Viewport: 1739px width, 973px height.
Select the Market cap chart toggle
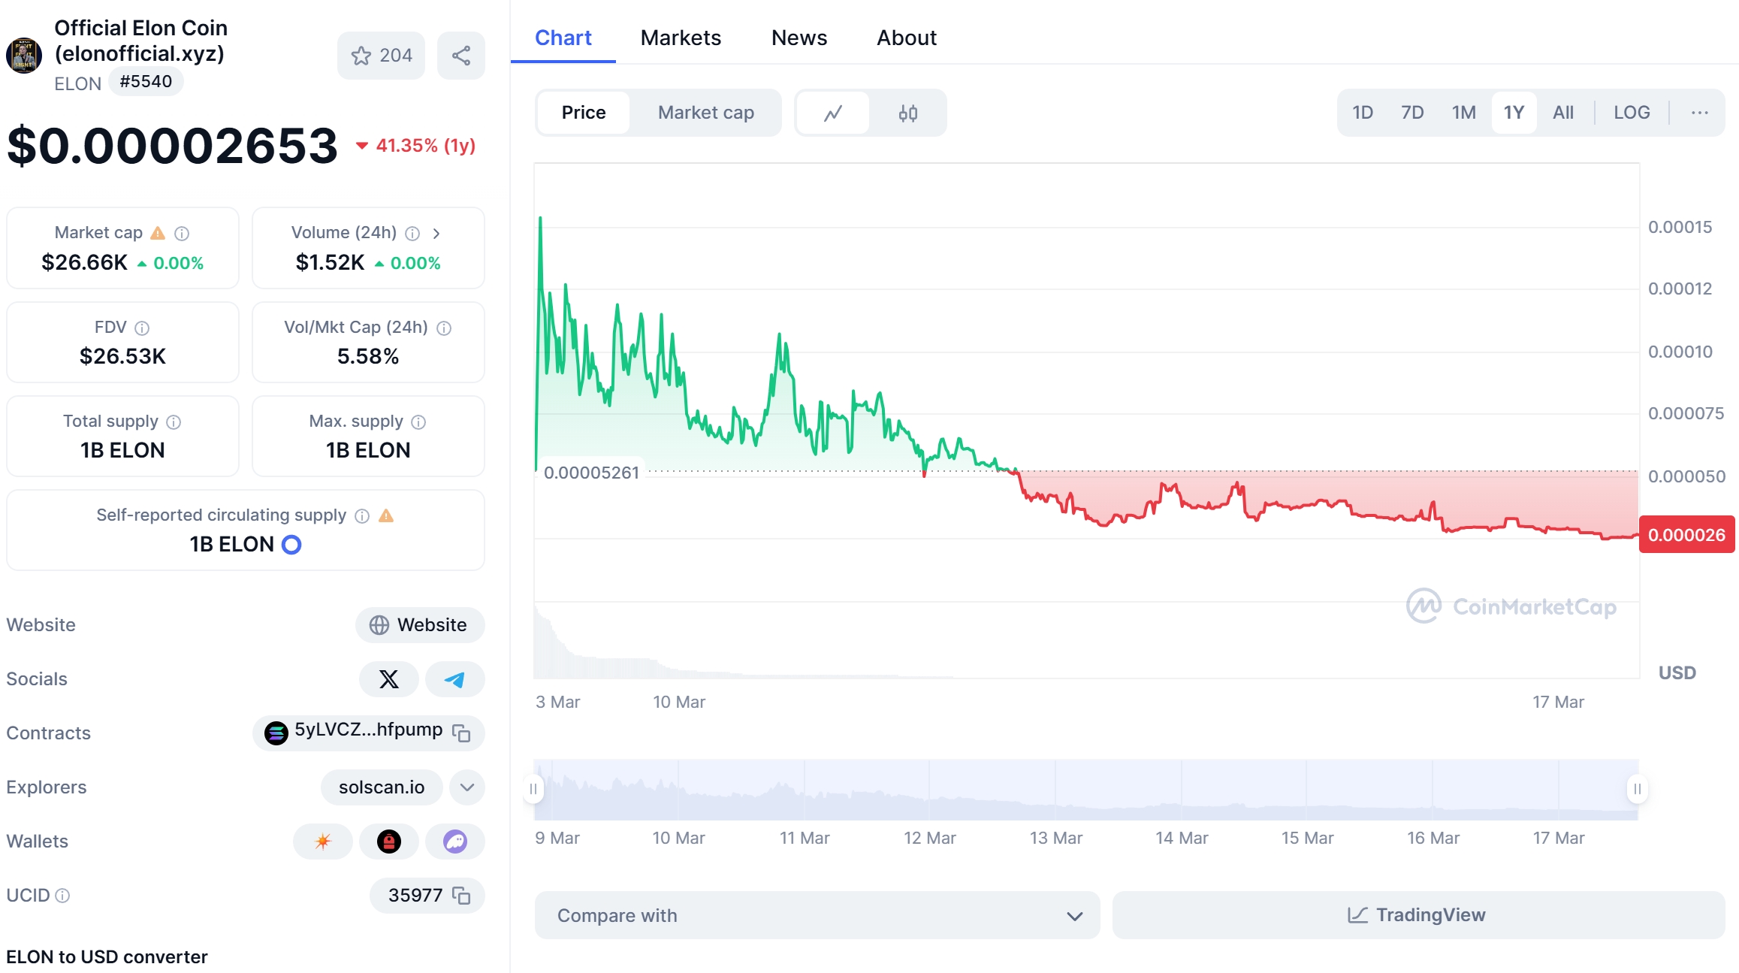coord(706,113)
